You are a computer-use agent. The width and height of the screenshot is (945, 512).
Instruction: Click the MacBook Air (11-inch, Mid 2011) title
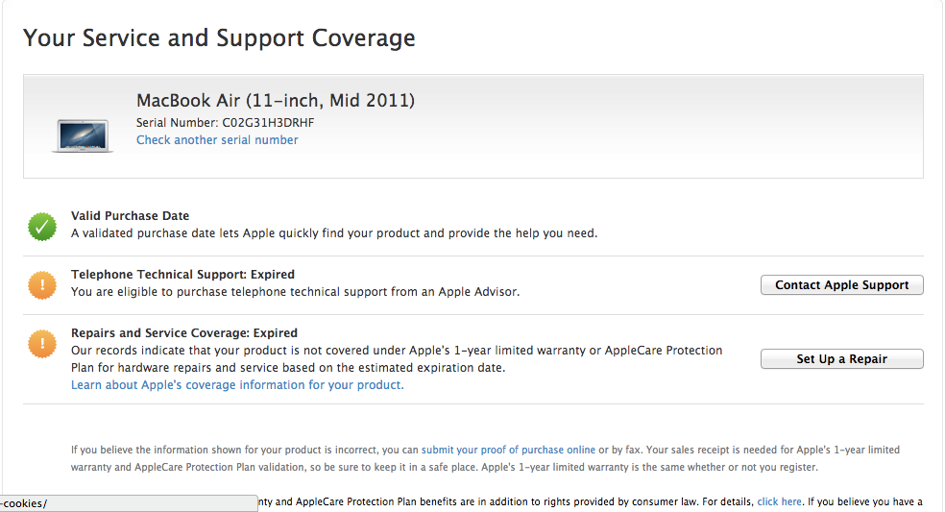276,101
